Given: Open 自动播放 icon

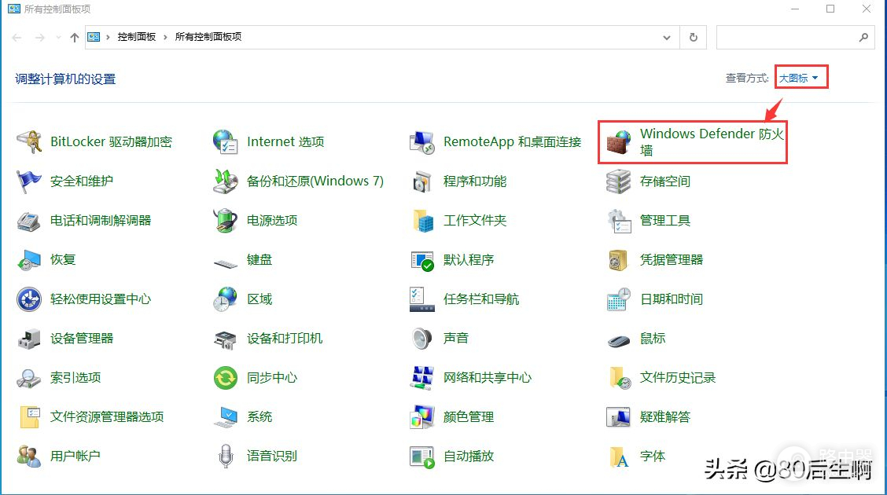Looking at the screenshot, I should point(422,456).
